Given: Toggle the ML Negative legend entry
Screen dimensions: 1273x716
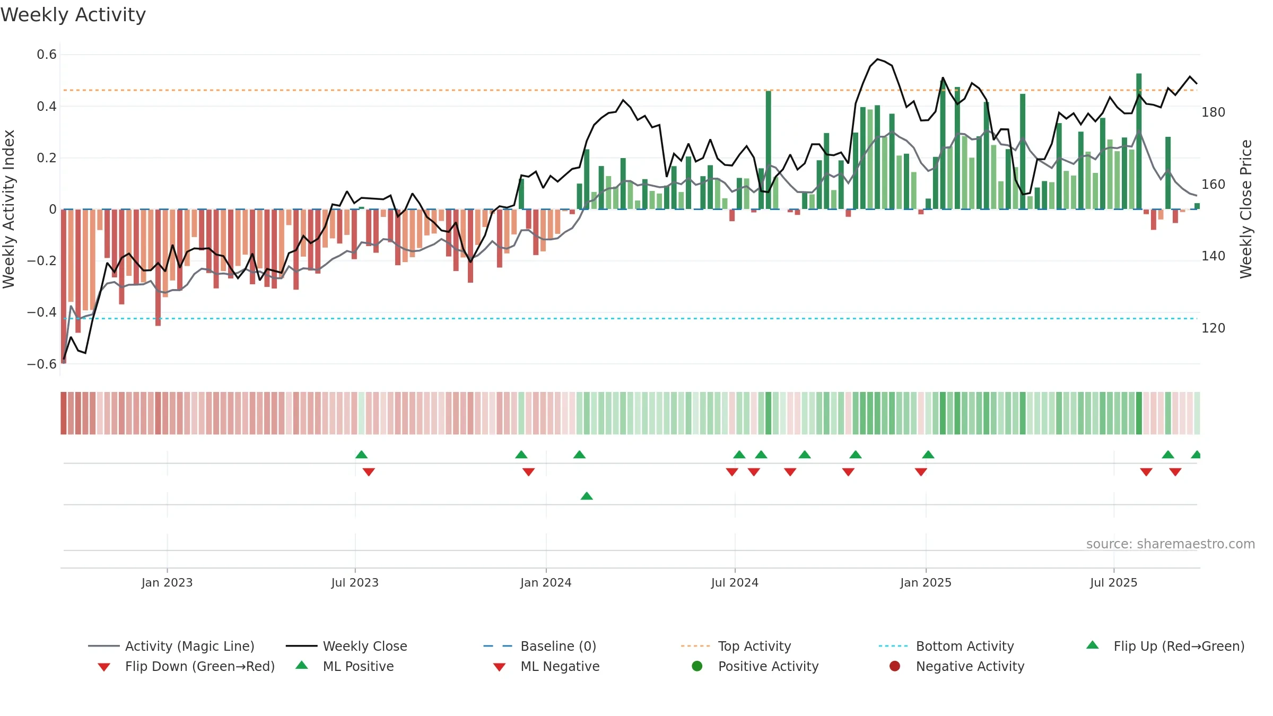Looking at the screenshot, I should point(546,666).
